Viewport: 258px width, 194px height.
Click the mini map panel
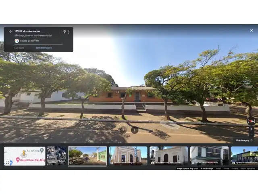(25, 156)
